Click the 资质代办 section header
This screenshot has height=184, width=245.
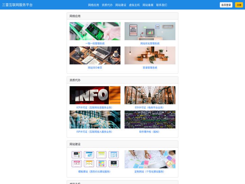click(122, 80)
